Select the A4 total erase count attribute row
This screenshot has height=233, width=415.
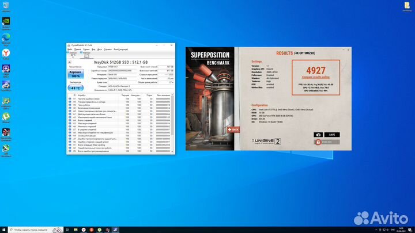(x=119, y=120)
